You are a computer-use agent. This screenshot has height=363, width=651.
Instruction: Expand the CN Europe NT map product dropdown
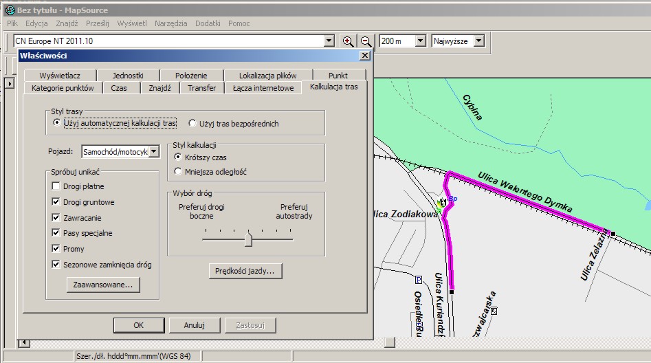coord(329,41)
